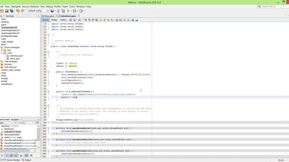Open the Tools menu
Image resolution: width=289 pixels, height=162 pixels.
point(72,6)
